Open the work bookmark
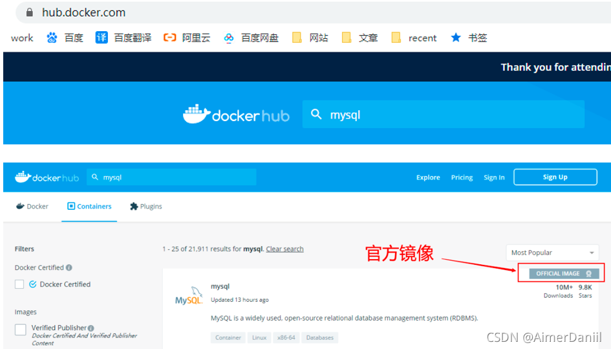611x349 pixels. [22, 38]
